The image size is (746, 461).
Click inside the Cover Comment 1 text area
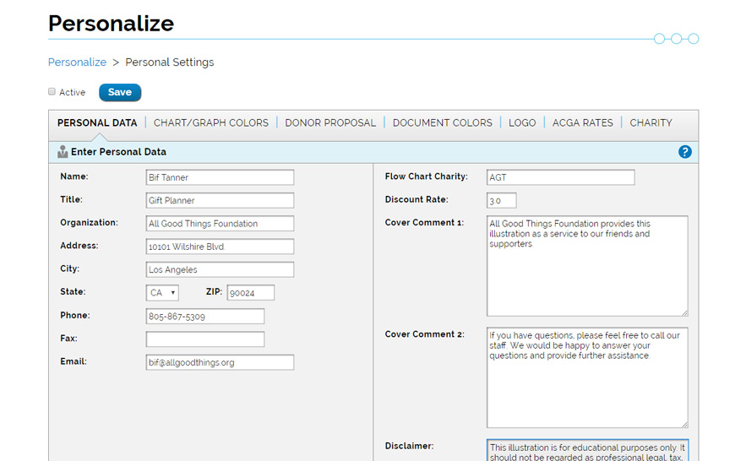pos(587,266)
